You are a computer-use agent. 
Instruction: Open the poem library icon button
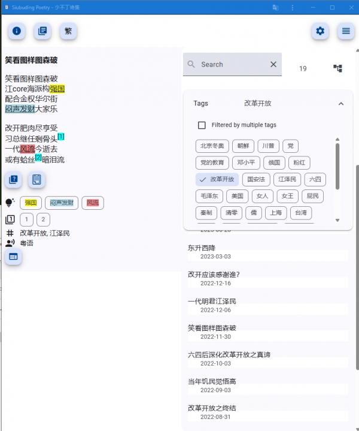coord(42,31)
